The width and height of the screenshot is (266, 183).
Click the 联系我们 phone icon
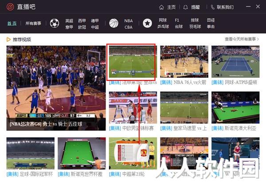click(x=212, y=7)
